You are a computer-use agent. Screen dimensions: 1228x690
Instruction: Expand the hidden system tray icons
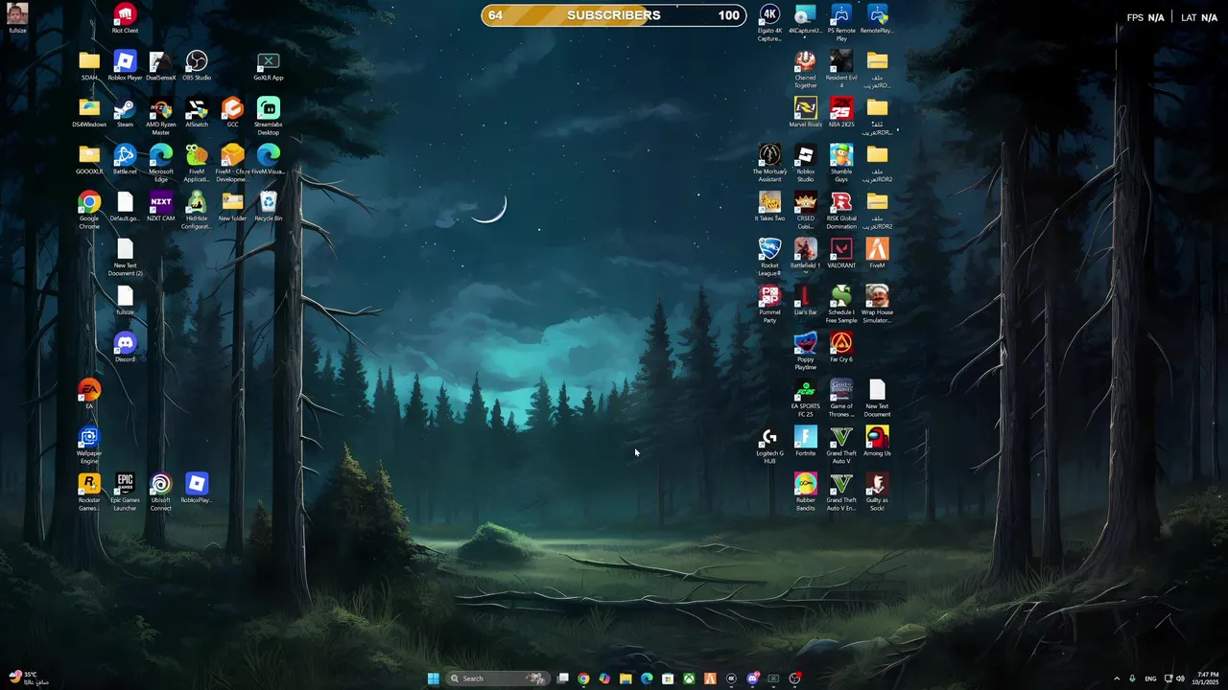[x=1117, y=678]
